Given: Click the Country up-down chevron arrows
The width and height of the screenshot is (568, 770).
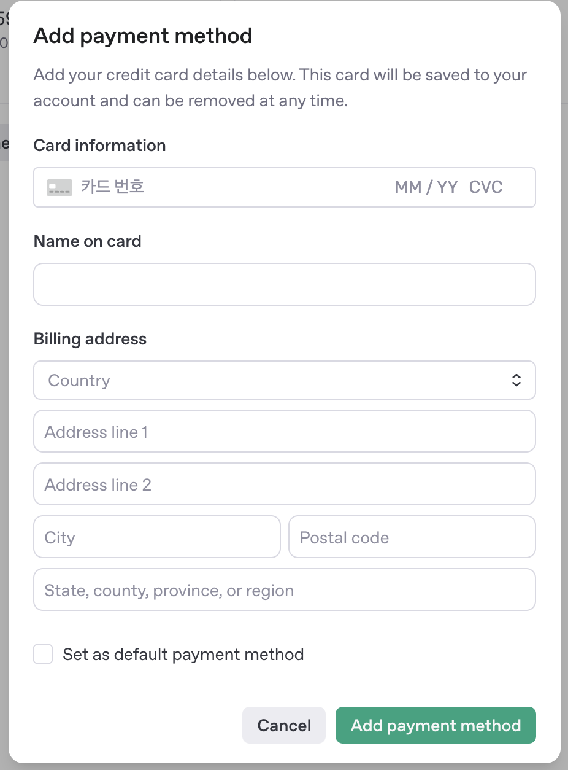Looking at the screenshot, I should coord(516,381).
